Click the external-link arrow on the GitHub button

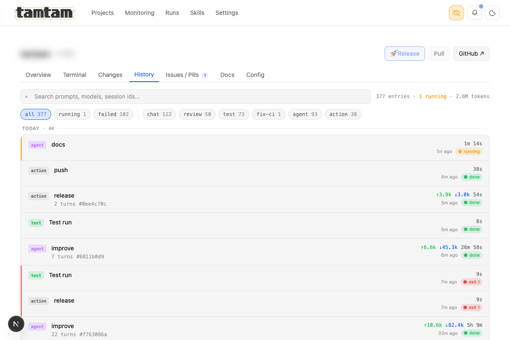pos(482,54)
